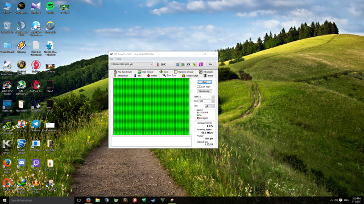Select the Error Scan tab
The image size is (364, 204).
click(169, 75)
